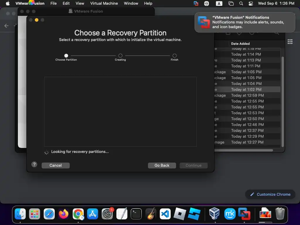This screenshot has height=225, width=300.
Task: Click the vertical scrollbar in the Finder list
Action: [x=283, y=102]
